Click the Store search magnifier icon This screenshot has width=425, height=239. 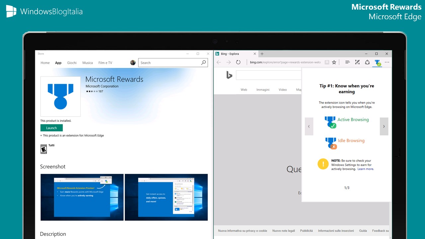(204, 63)
